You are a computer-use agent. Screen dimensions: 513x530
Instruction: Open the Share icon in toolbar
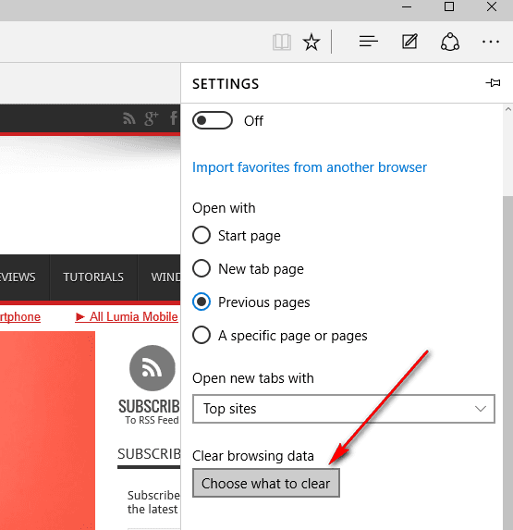(450, 42)
